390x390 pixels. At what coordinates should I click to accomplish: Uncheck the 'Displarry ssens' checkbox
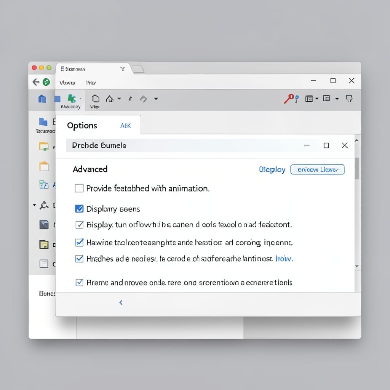click(79, 208)
